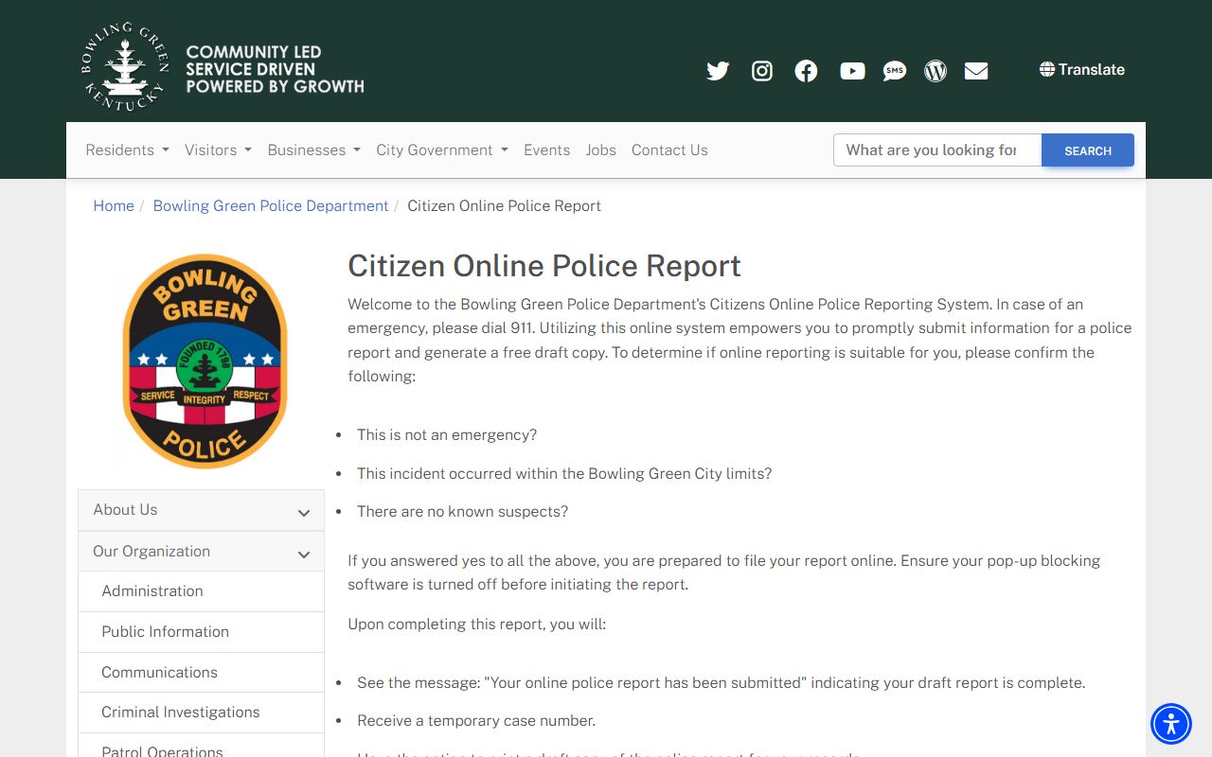Click the 'Upon completing this report, you will:' text
The height and width of the screenshot is (757, 1212).
click(476, 625)
